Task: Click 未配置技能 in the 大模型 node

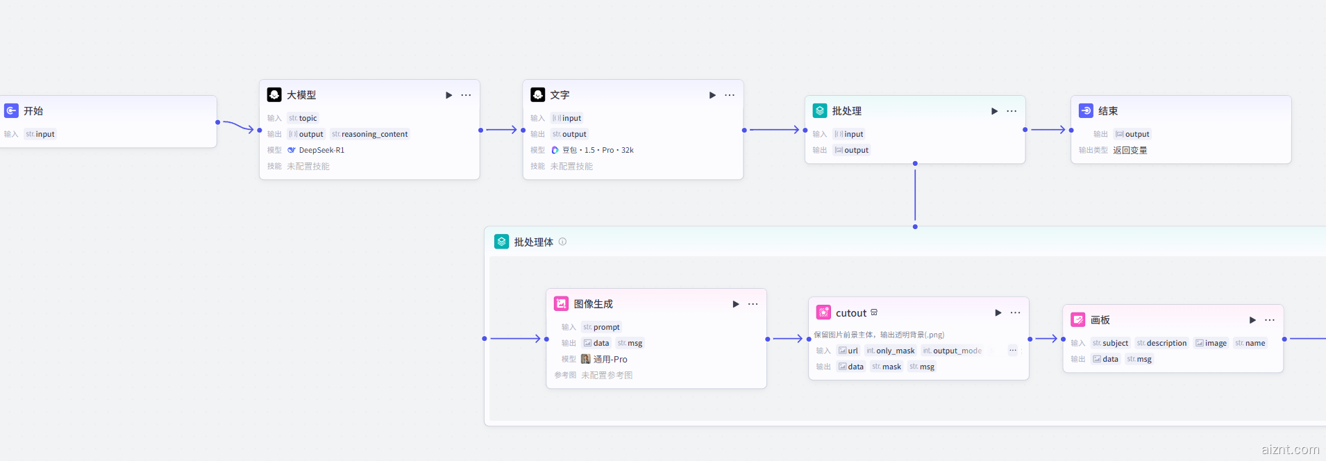Action: 308,166
